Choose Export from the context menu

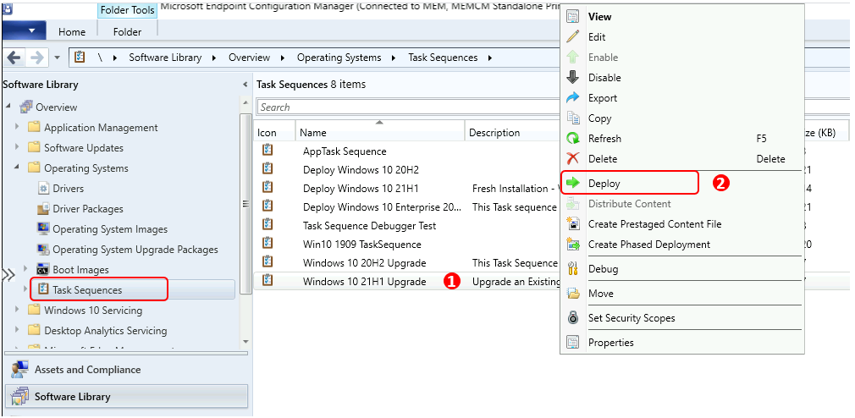[x=681, y=98]
